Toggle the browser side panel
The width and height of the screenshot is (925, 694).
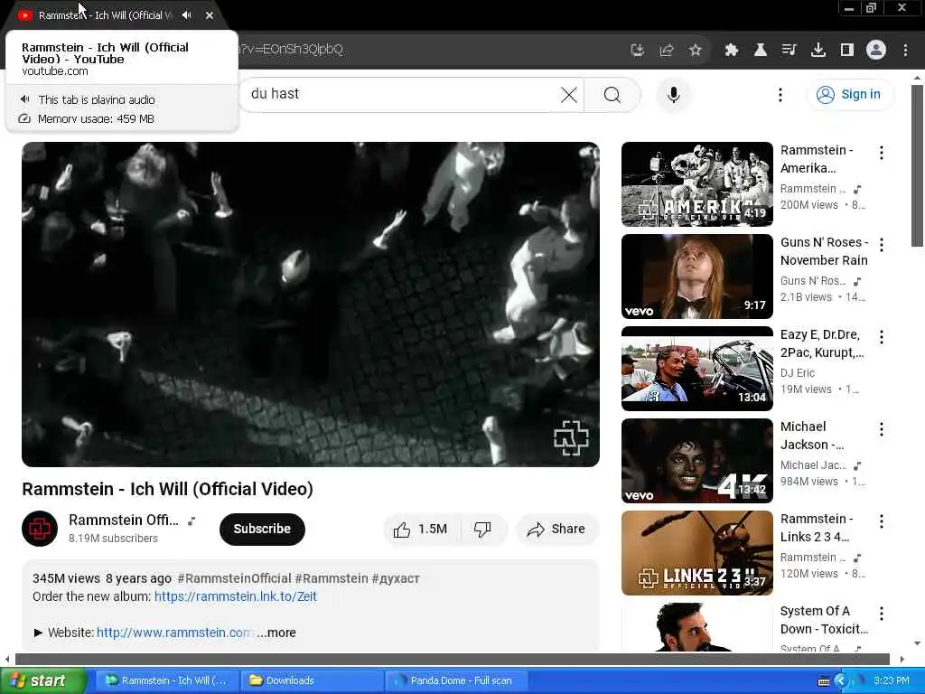click(847, 51)
